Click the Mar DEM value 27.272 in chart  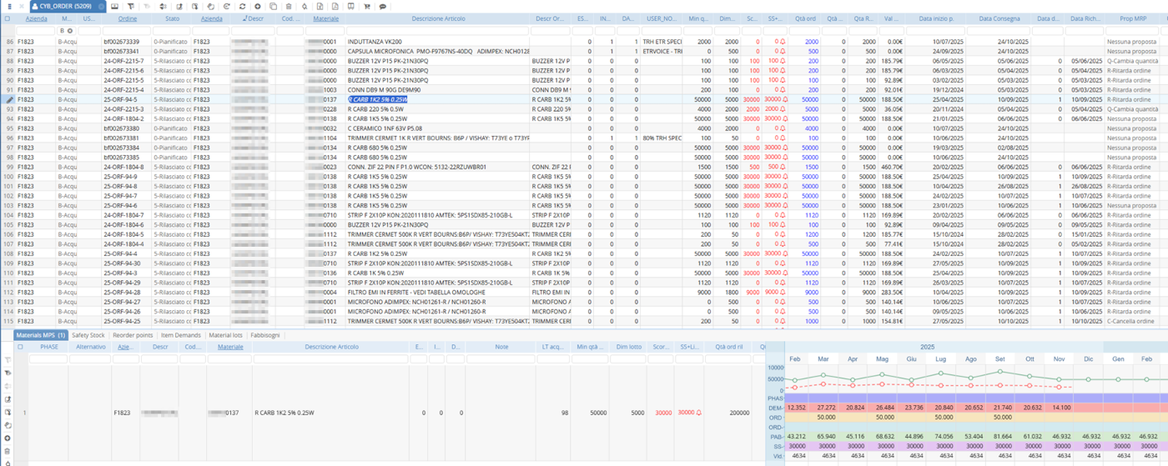826,408
